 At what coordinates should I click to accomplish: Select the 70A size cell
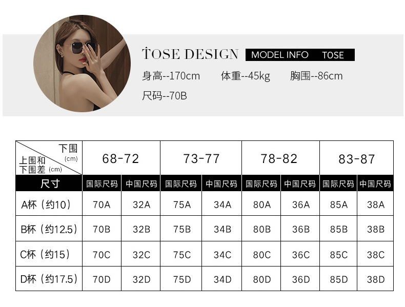click(102, 204)
